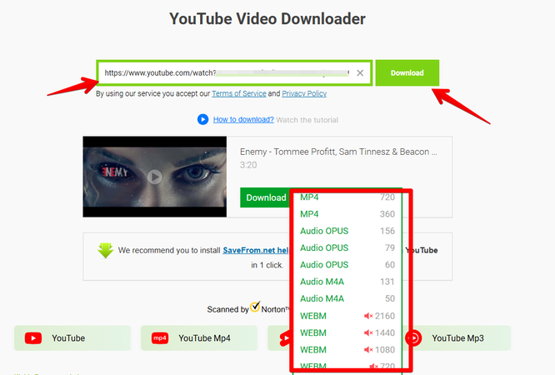Select MP4 720 format
Screen dimensions: 555x375
coord(347,197)
